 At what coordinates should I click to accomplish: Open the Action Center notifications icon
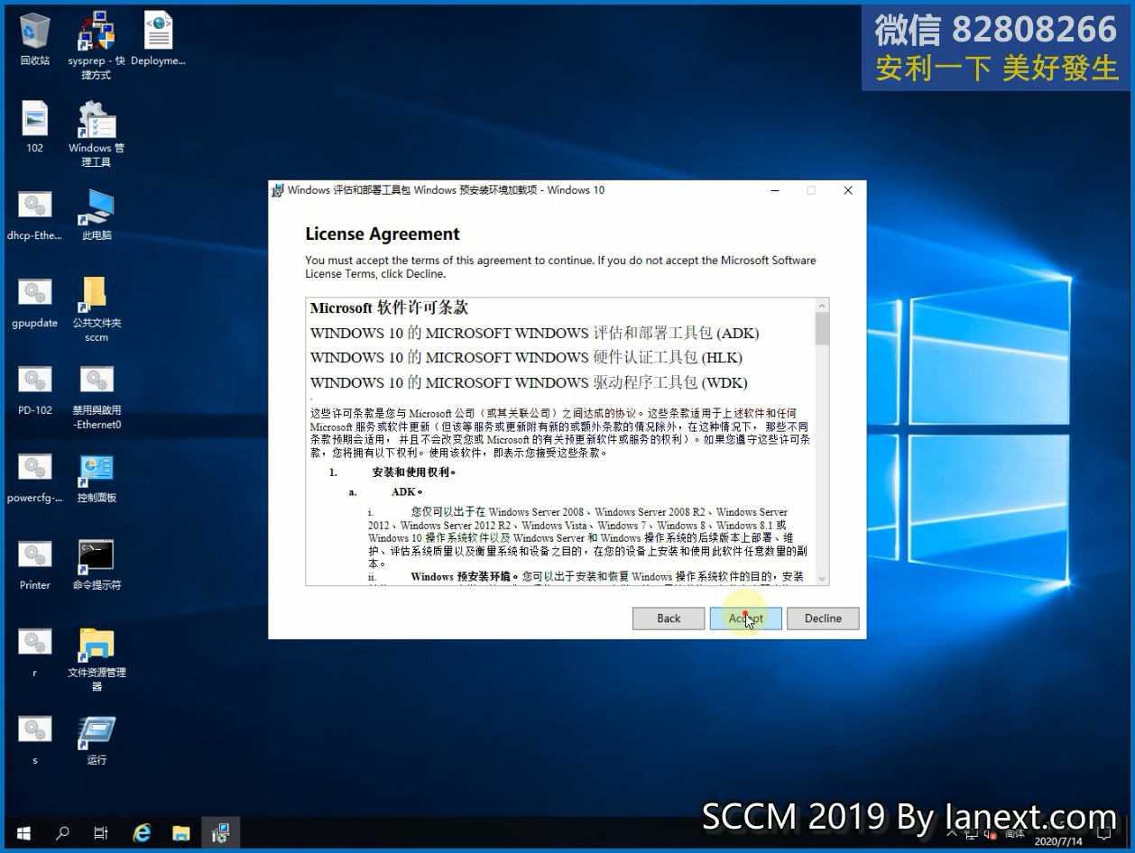(x=1104, y=833)
